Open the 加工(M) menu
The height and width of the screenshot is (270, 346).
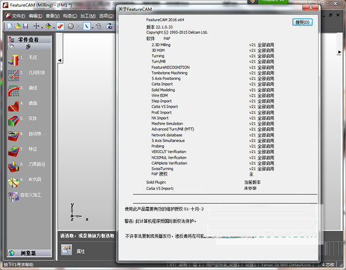[x=88, y=16]
